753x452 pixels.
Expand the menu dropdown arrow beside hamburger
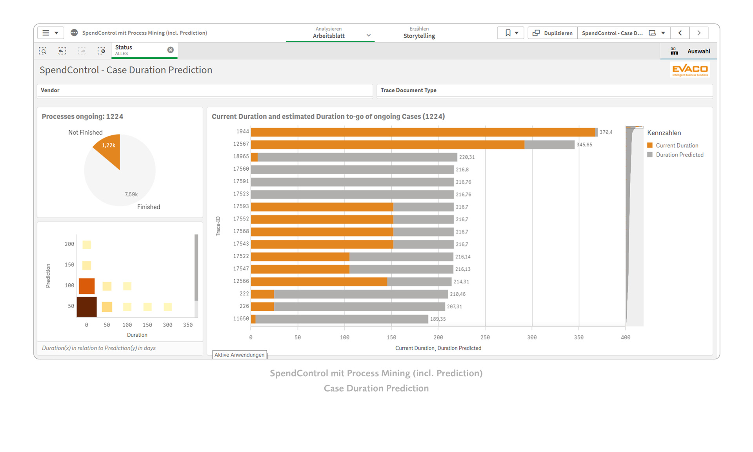click(56, 33)
